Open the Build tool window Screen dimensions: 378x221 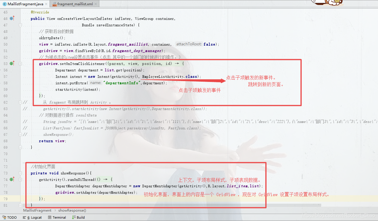coord(78,217)
